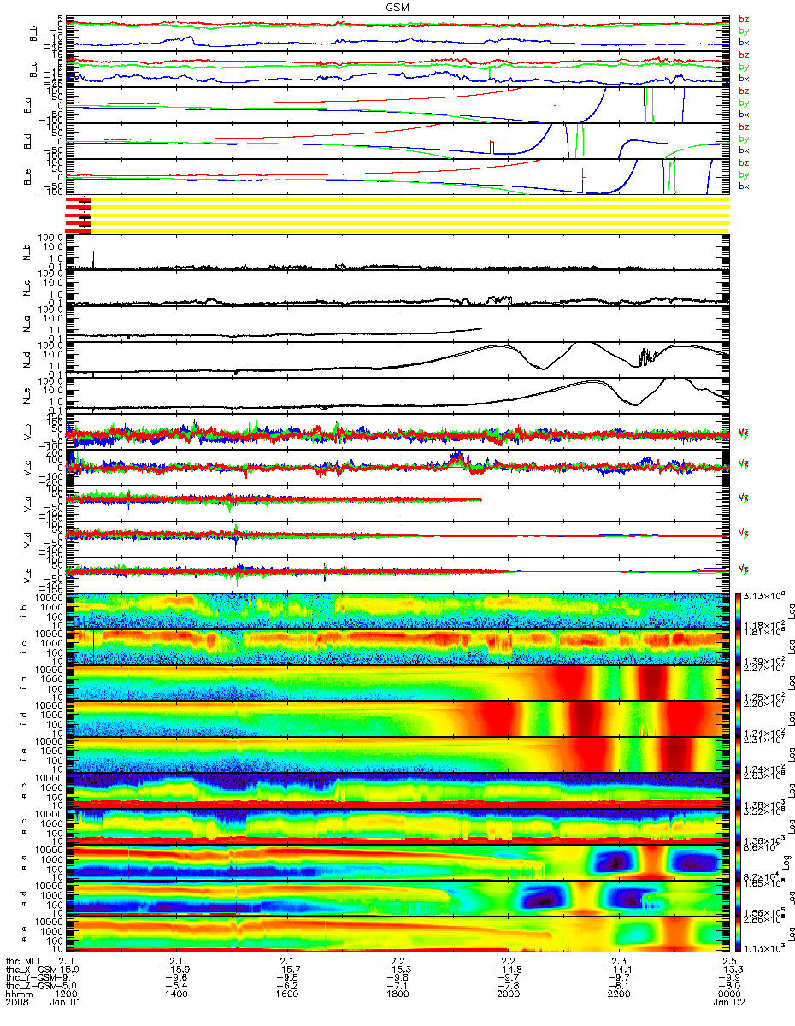Screen dimensions: 795x1026
Task: Click blue bx legend of B_d panel
Action: tap(744, 150)
